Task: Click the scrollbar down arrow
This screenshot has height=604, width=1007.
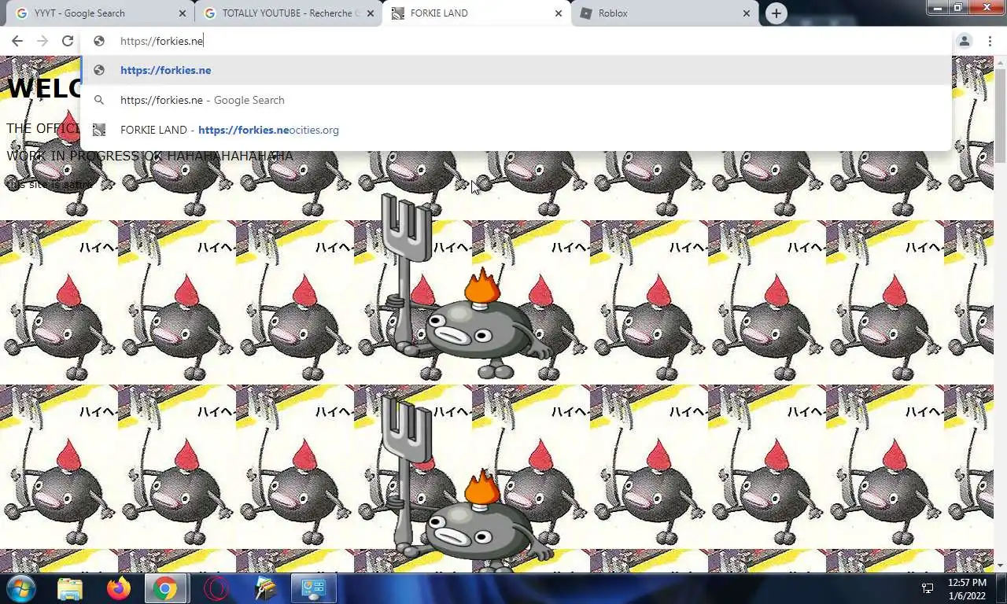Action: [1000, 565]
